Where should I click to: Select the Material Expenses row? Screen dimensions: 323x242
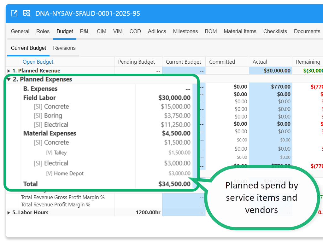(x=50, y=133)
